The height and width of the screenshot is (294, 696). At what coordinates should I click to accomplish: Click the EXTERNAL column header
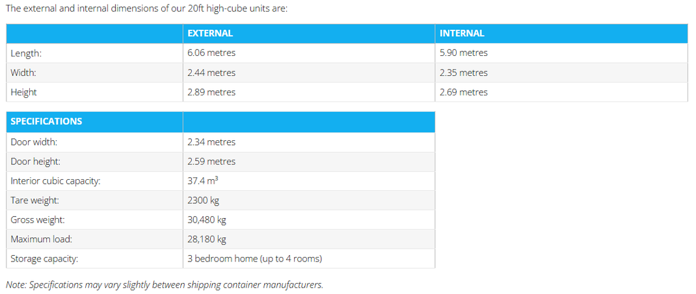(210, 33)
